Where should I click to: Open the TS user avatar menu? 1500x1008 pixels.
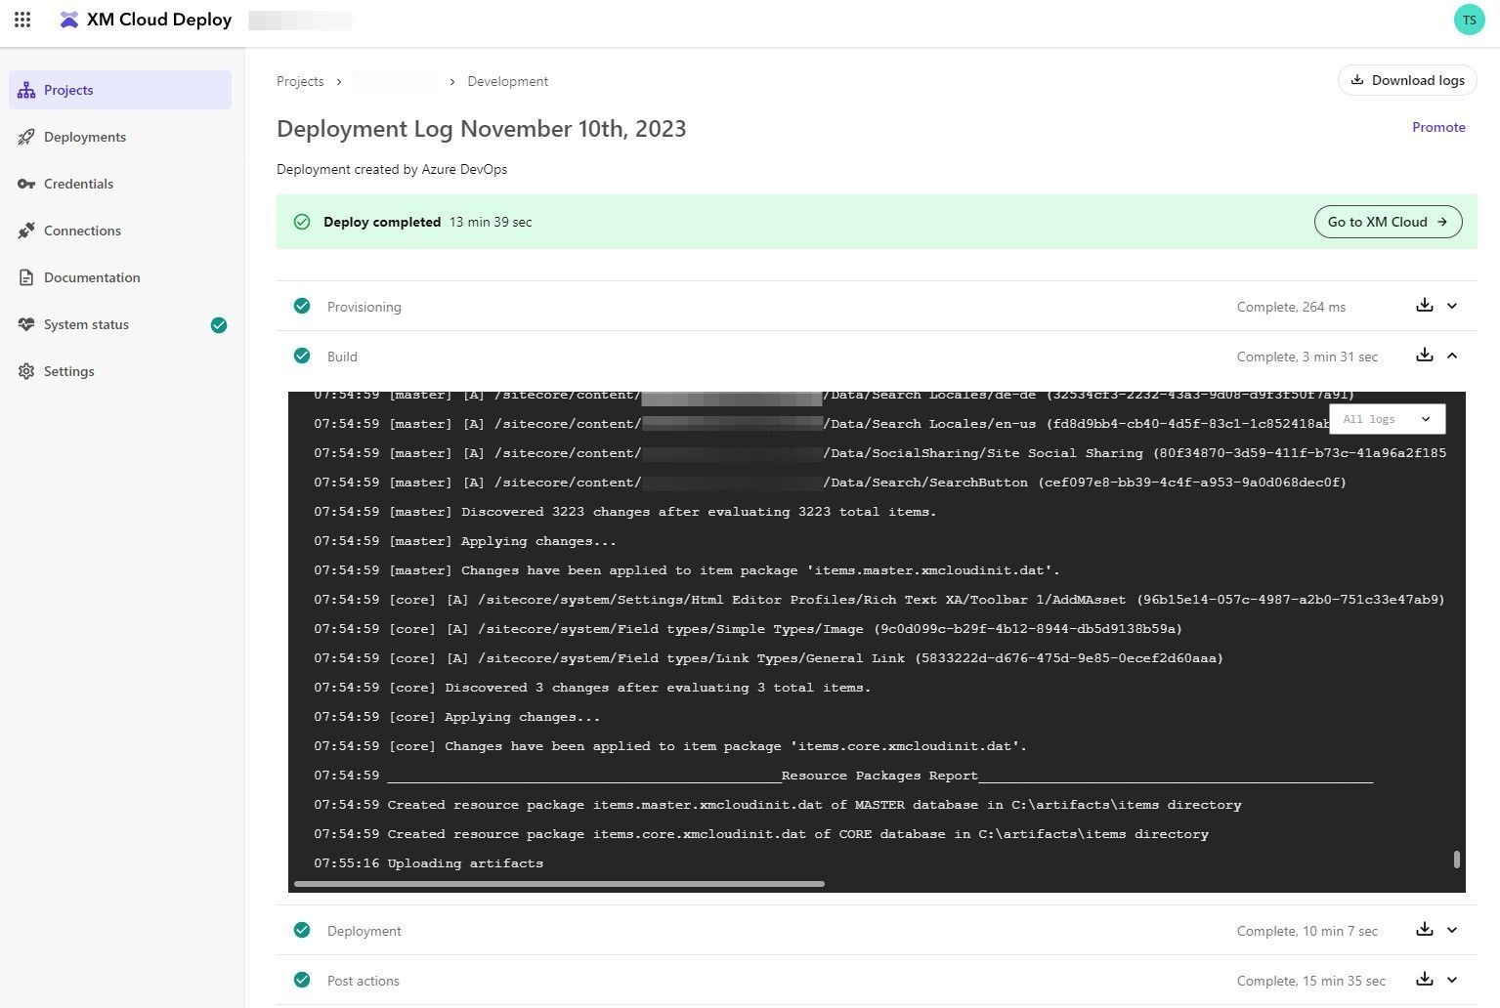point(1469,20)
